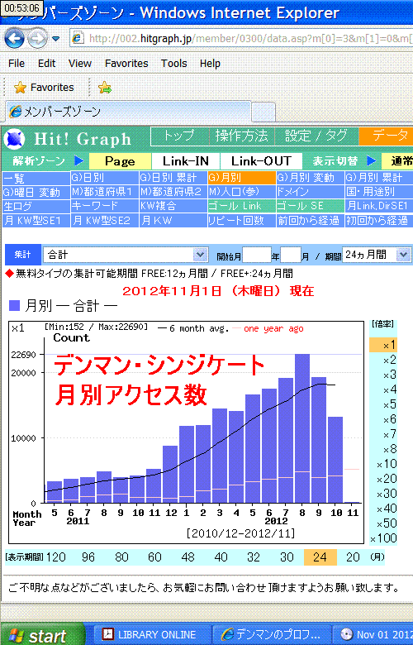Click the Windows start button
The image size is (413, 645).
pos(43,635)
